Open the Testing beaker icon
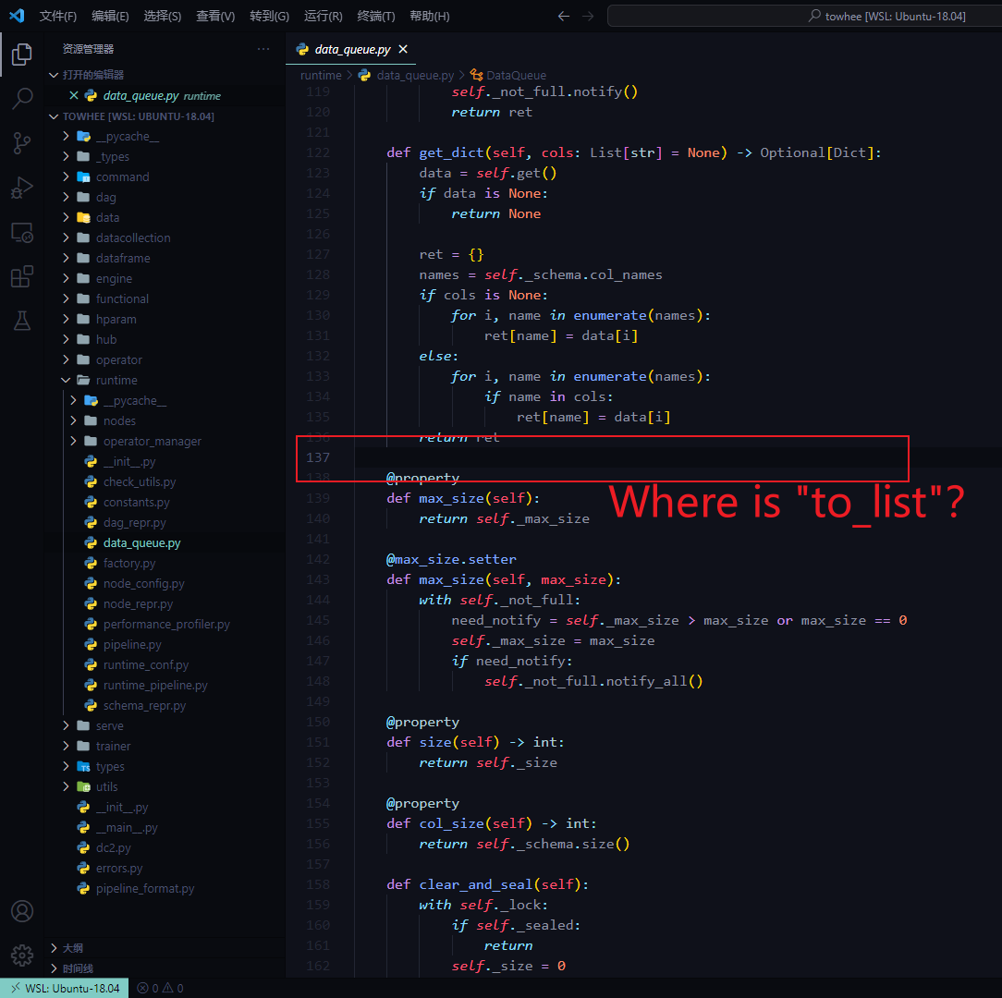Viewport: 1002px width, 998px height. coord(22,321)
